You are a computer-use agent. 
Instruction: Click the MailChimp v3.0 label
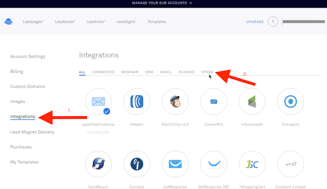pos(175,125)
